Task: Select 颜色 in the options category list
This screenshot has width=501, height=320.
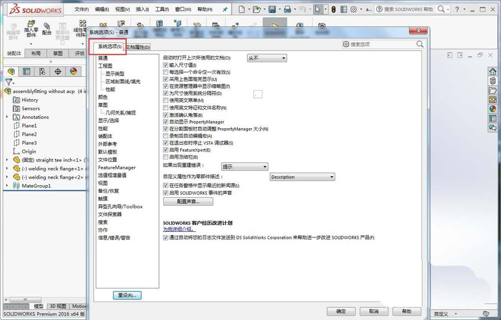Action: tap(103, 97)
